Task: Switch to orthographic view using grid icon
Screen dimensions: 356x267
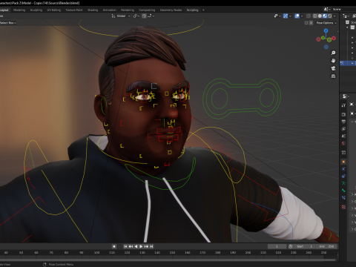Action: [333, 76]
